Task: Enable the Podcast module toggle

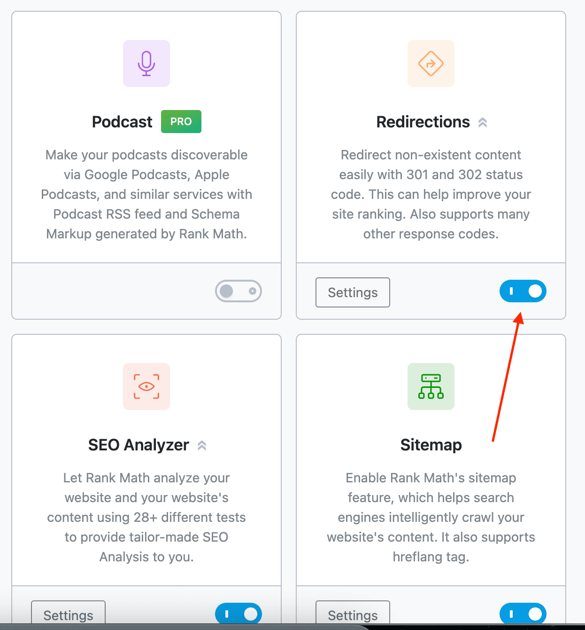Action: click(239, 291)
